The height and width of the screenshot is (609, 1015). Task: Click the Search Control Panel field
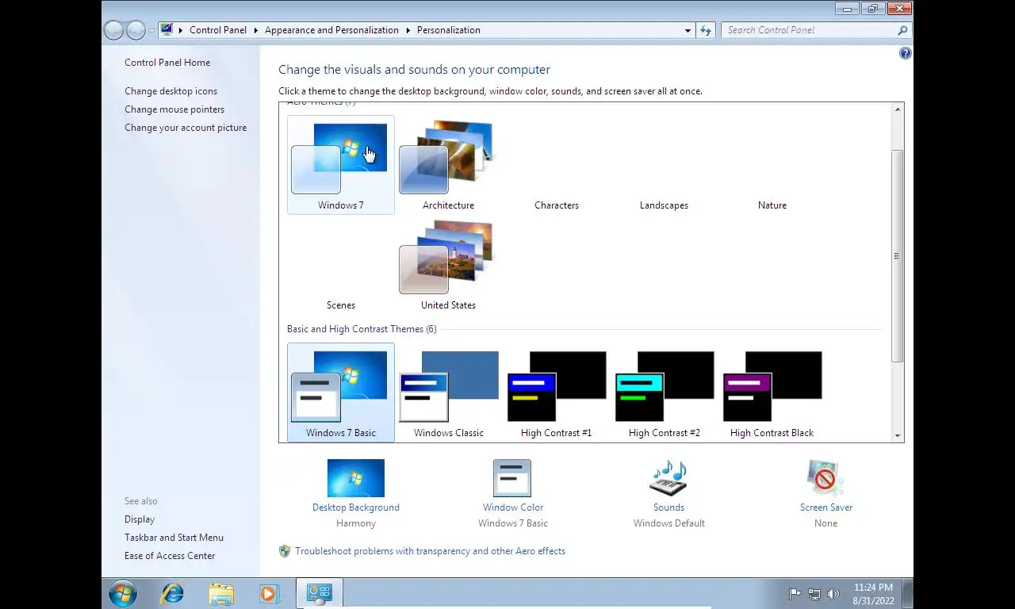pyautogui.click(x=816, y=30)
